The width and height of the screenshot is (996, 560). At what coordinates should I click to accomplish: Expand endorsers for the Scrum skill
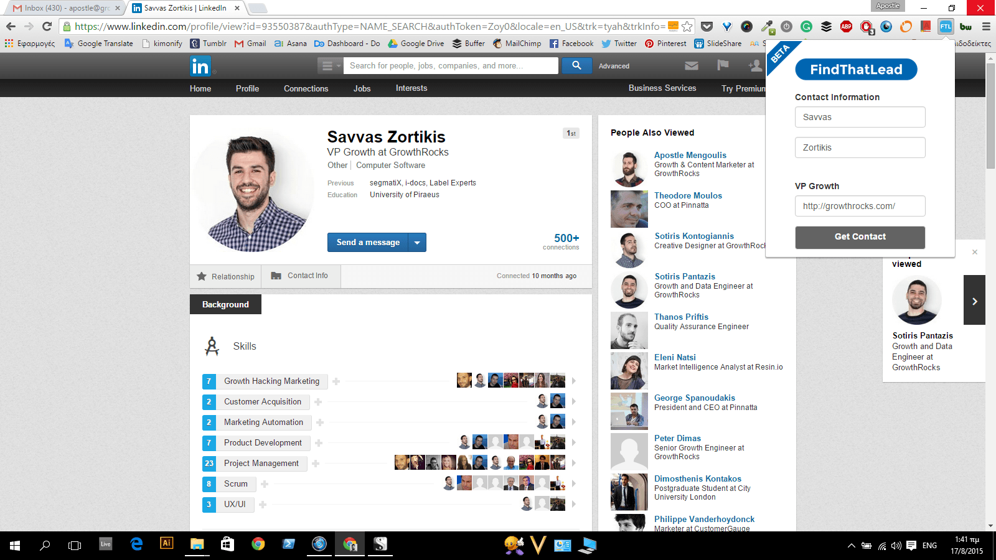pos(574,483)
